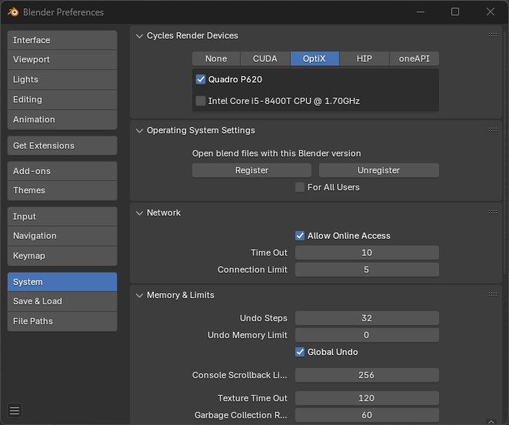
Task: Click the Unregister button
Action: pyautogui.click(x=379, y=170)
